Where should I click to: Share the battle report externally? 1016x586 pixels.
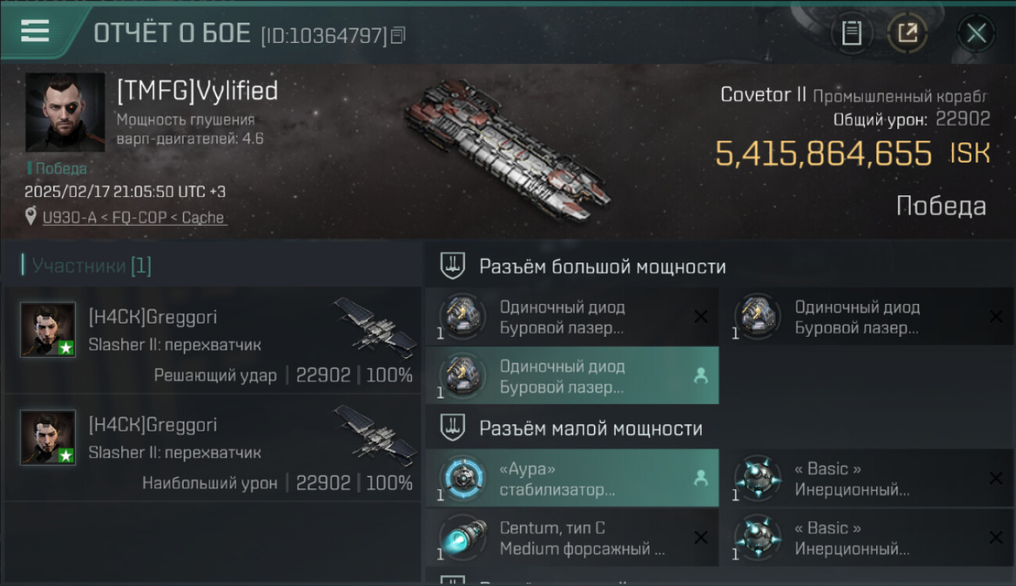(x=907, y=33)
